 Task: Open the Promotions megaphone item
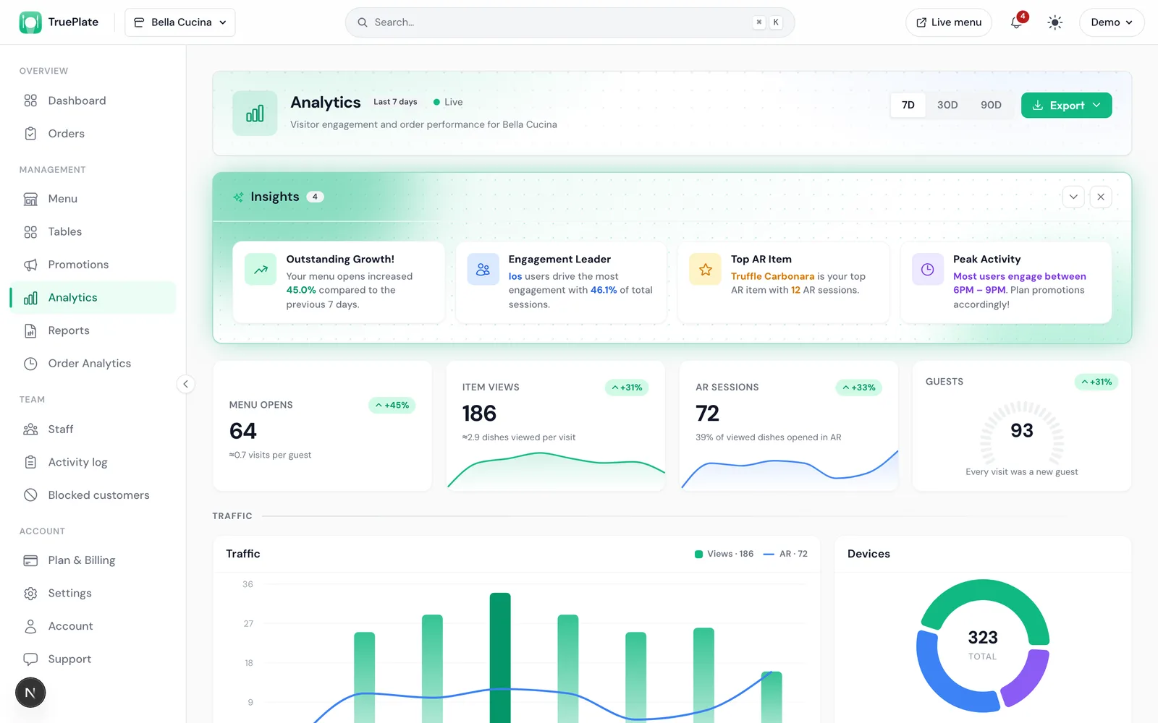point(93,265)
